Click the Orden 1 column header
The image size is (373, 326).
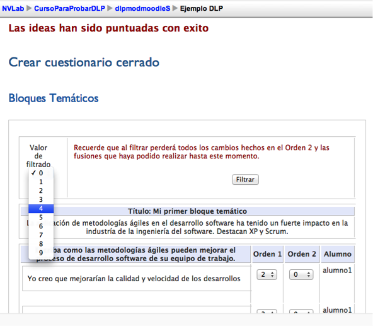pyautogui.click(x=268, y=254)
